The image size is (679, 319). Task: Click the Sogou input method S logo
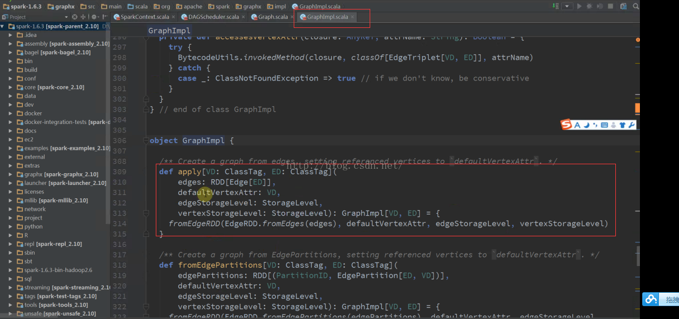566,125
